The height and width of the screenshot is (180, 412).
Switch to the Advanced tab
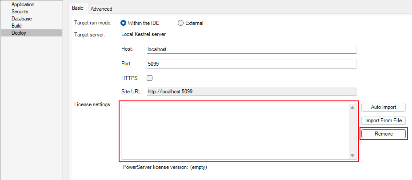click(101, 8)
